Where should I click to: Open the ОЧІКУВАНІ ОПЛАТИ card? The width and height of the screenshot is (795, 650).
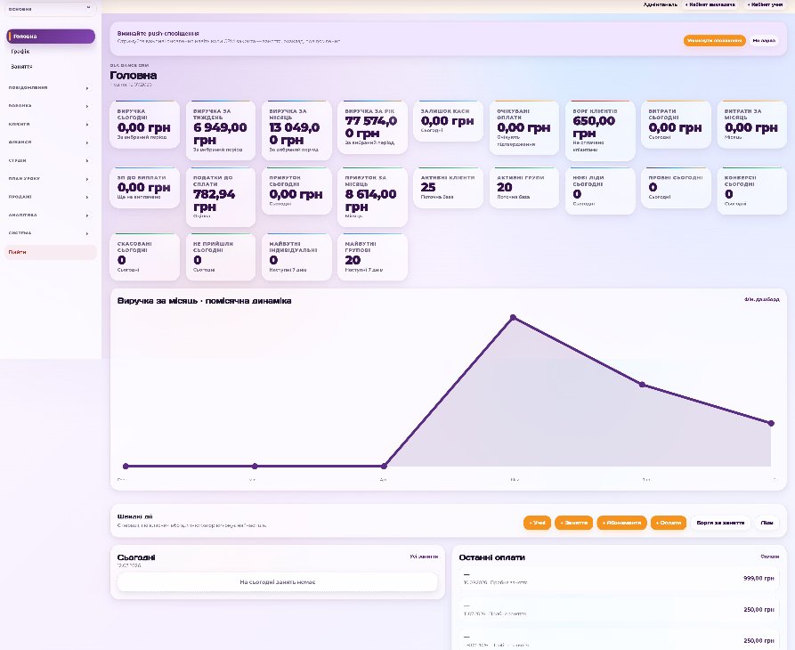[524, 127]
